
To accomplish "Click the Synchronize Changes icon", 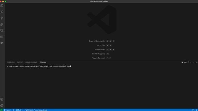I will point(13,110).
